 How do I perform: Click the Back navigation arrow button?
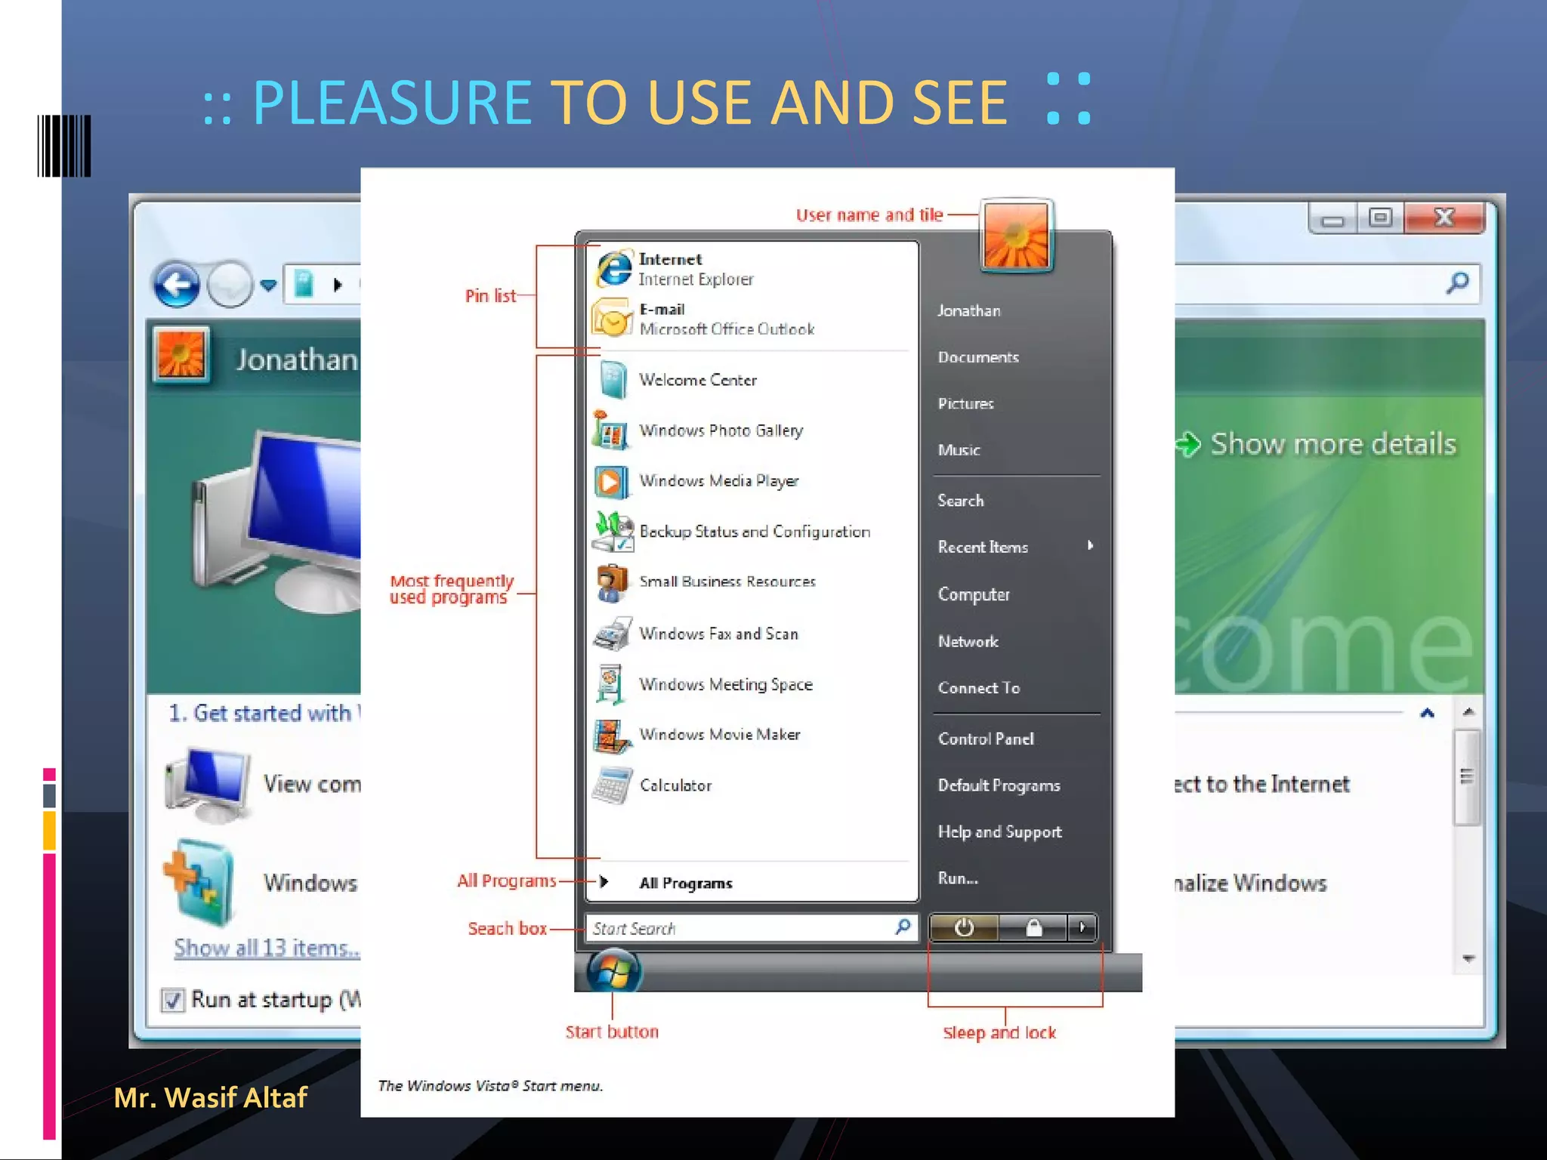click(x=177, y=285)
